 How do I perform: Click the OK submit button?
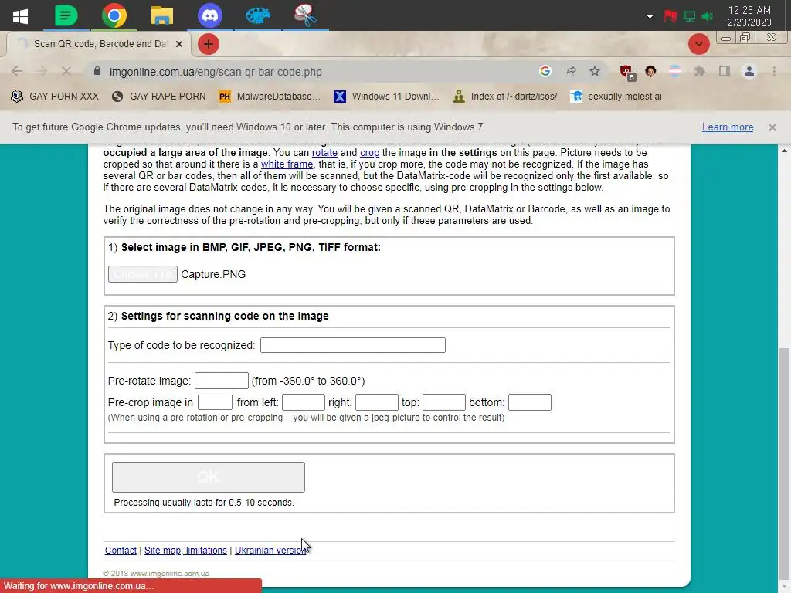[209, 477]
